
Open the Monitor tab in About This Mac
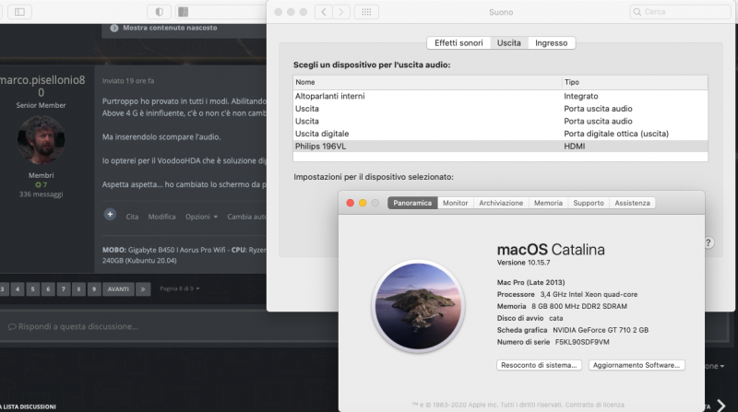pyautogui.click(x=455, y=203)
